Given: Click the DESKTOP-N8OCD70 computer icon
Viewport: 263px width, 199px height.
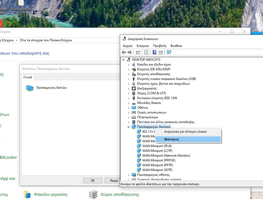Looking at the screenshot, I should 129,60.
